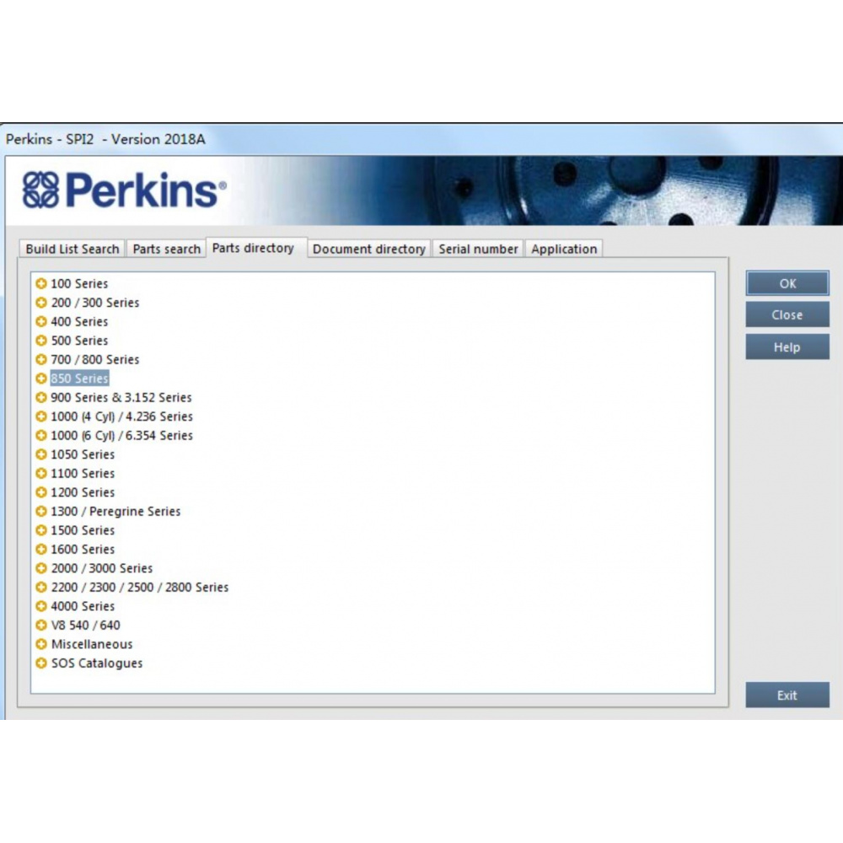The image size is (843, 843).
Task: Select the 'V8 540 / 640' row text
Action: pyautogui.click(x=85, y=626)
